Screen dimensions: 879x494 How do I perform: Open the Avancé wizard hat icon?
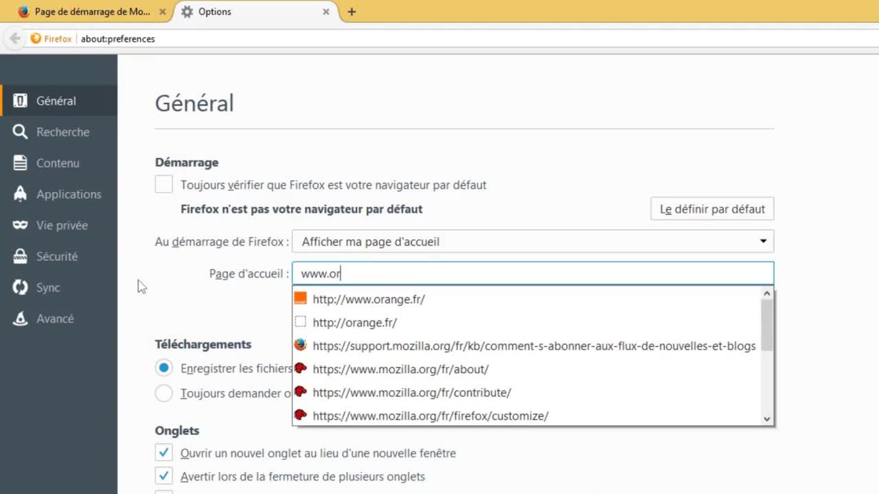(20, 318)
